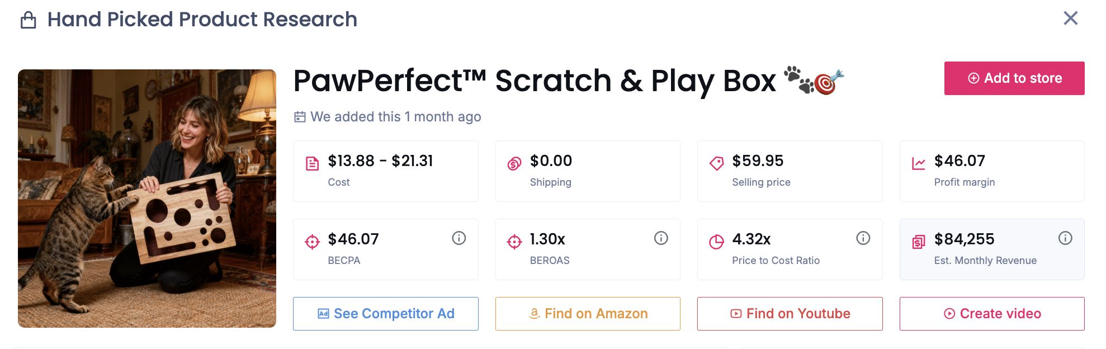Open the info tooltip for BEROAS

click(x=661, y=238)
